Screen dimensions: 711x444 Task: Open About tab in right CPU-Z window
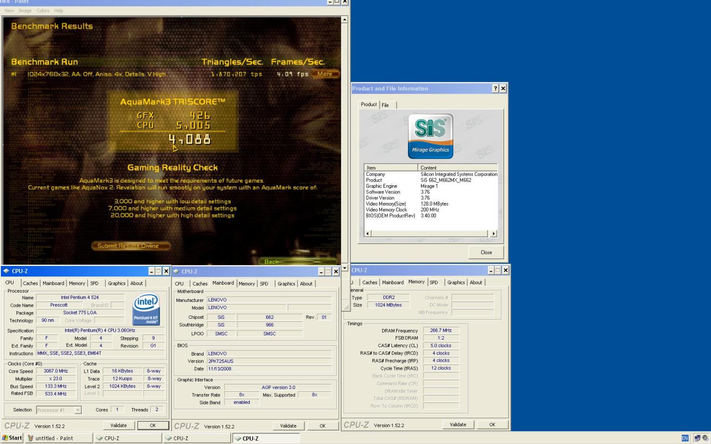coord(476,282)
